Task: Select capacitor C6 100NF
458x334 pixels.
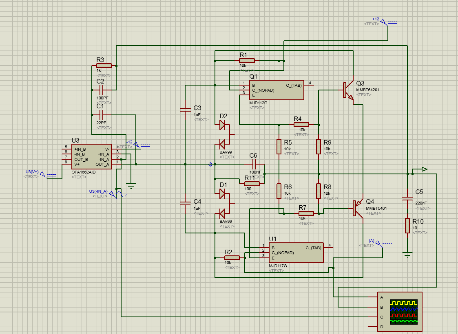Action: 254,164
